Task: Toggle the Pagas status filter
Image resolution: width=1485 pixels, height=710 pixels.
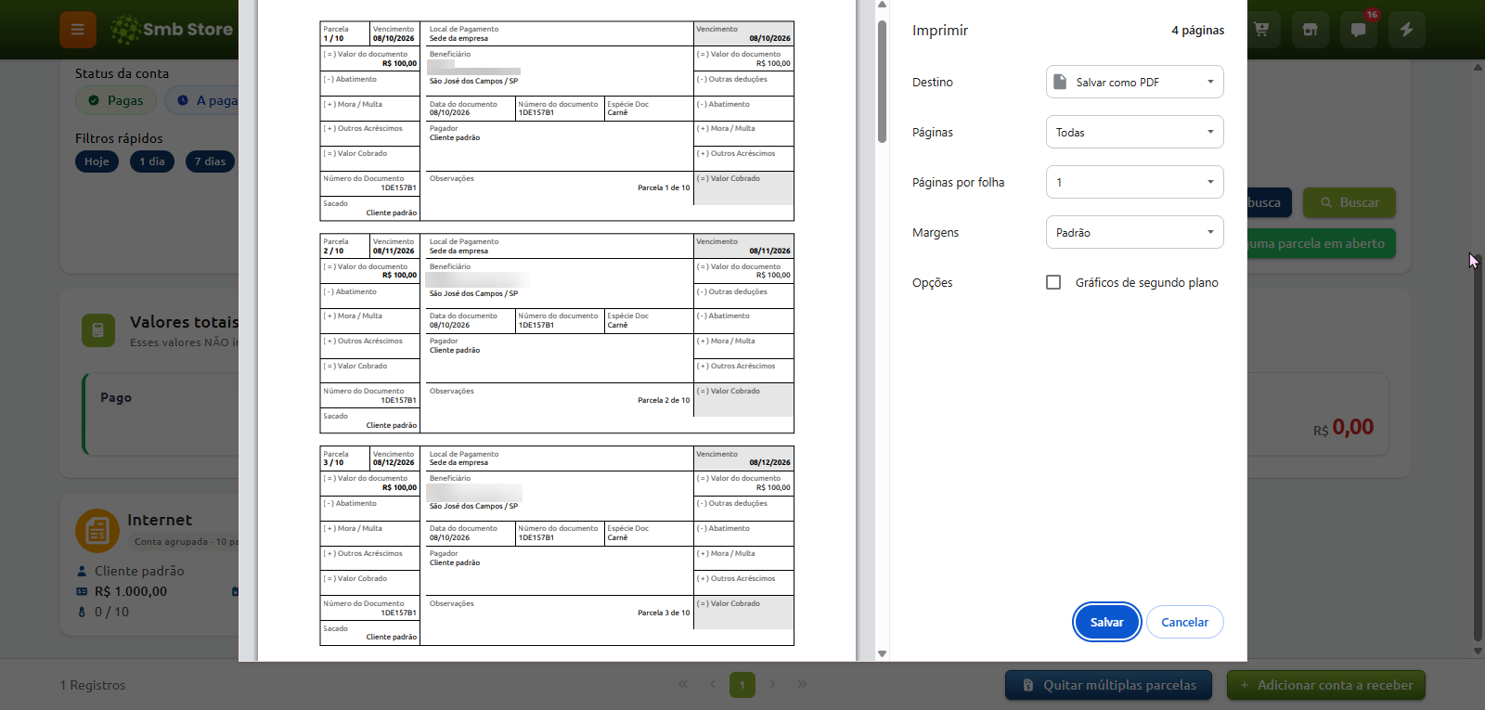Action: click(x=116, y=100)
